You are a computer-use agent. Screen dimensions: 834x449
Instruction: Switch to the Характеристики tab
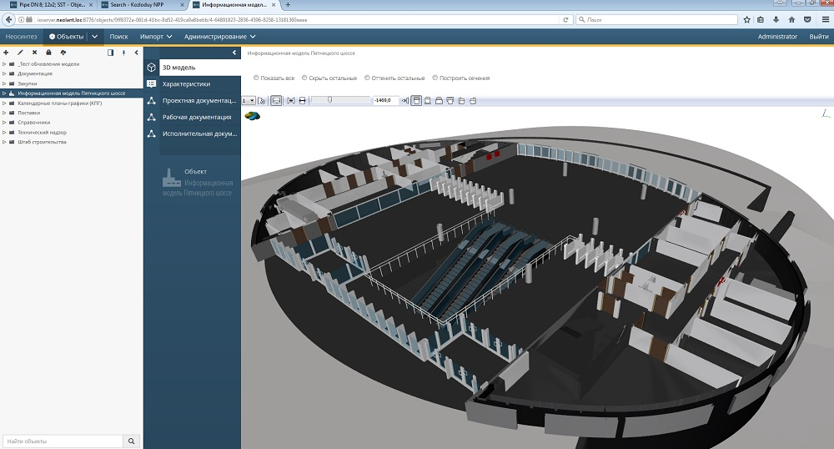click(200, 84)
